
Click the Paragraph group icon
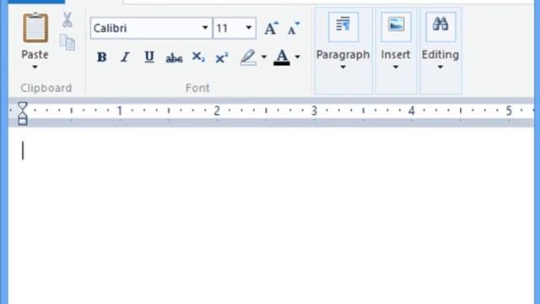point(343,27)
